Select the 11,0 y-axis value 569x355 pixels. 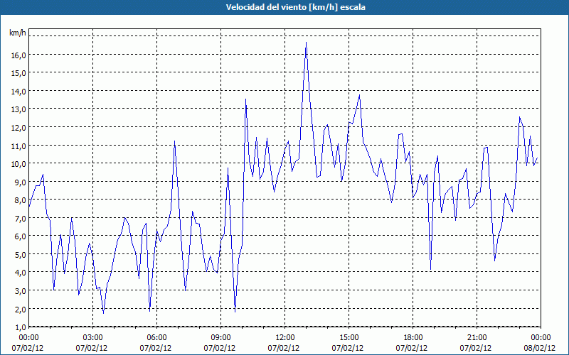18,146
